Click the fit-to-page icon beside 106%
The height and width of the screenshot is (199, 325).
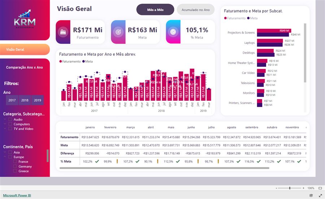coord(320,188)
